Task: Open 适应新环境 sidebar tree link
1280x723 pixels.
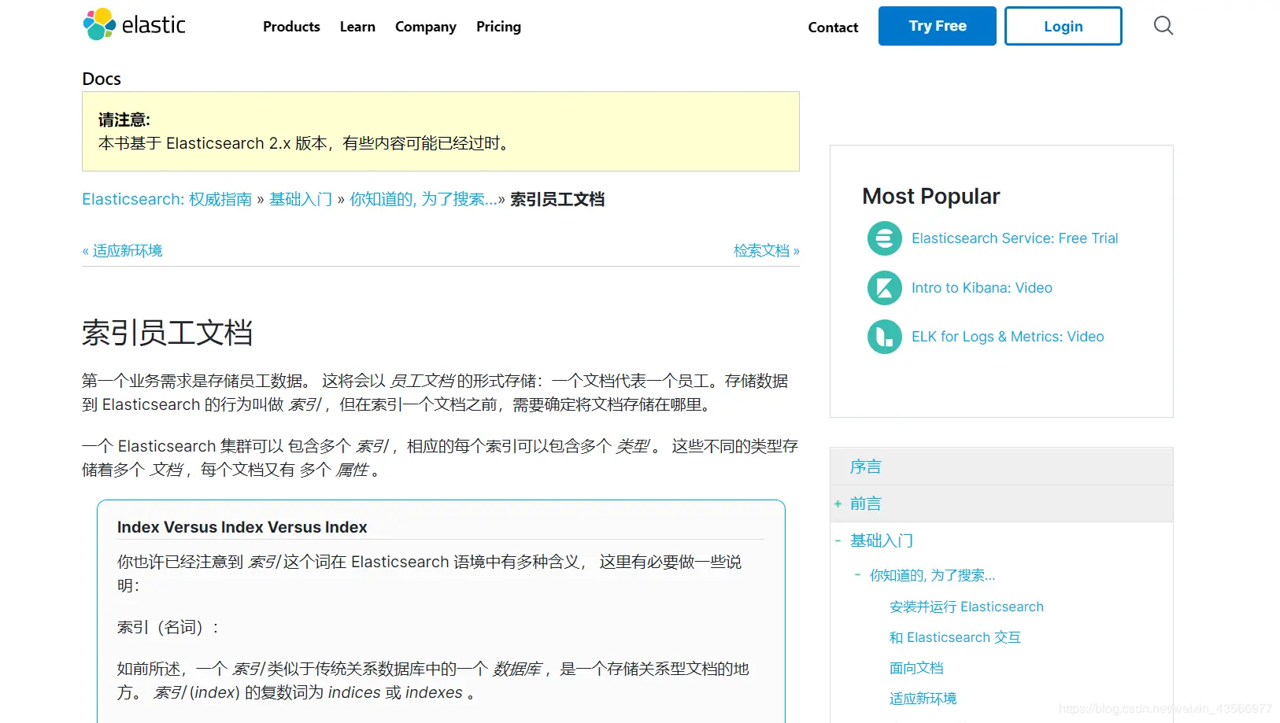Action: (923, 699)
